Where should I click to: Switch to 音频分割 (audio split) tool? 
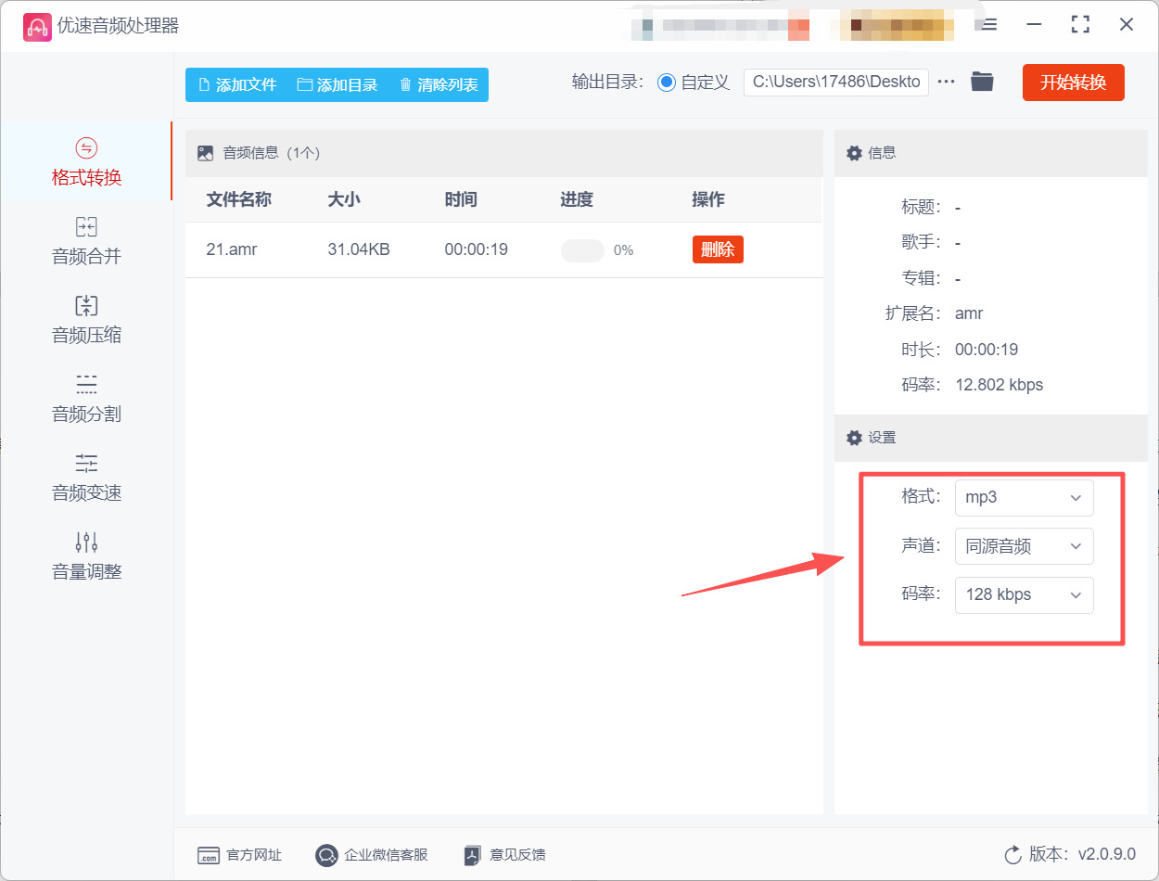coord(86,398)
